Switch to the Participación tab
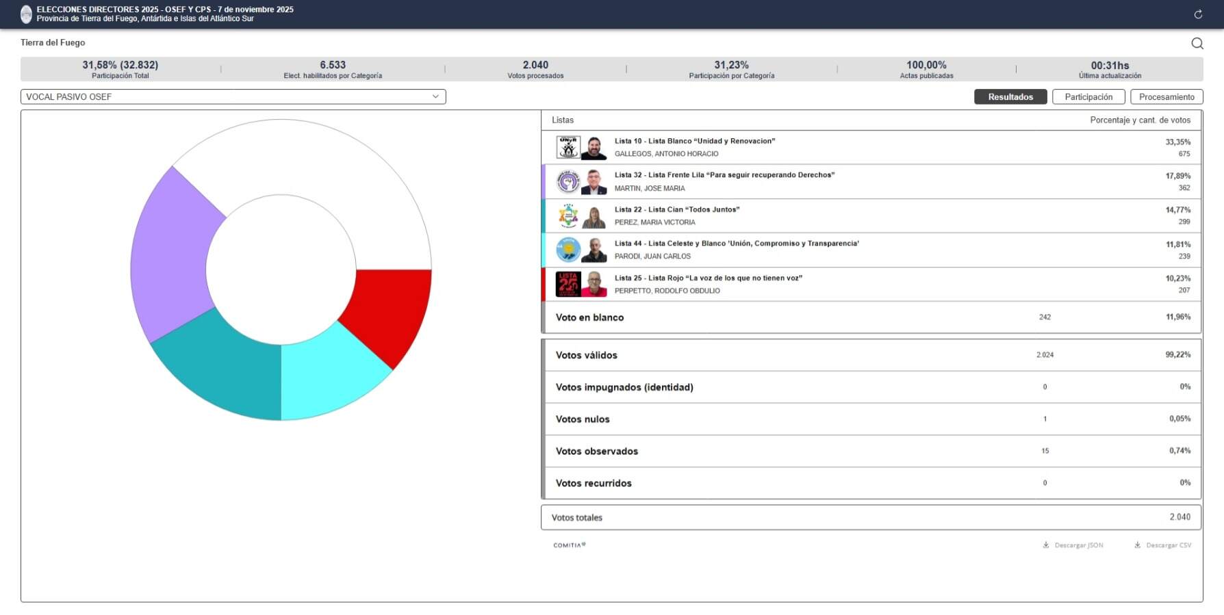The width and height of the screenshot is (1224, 615). 1088,97
